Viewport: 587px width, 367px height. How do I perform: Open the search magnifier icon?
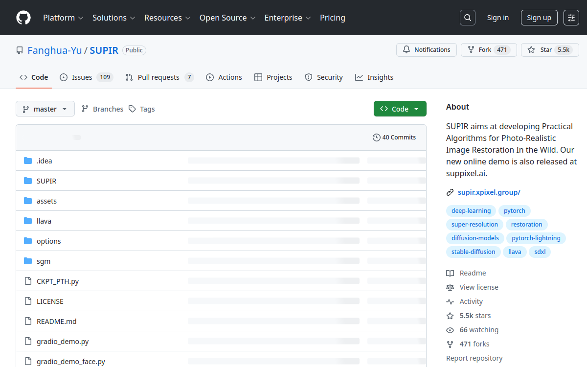(x=467, y=18)
